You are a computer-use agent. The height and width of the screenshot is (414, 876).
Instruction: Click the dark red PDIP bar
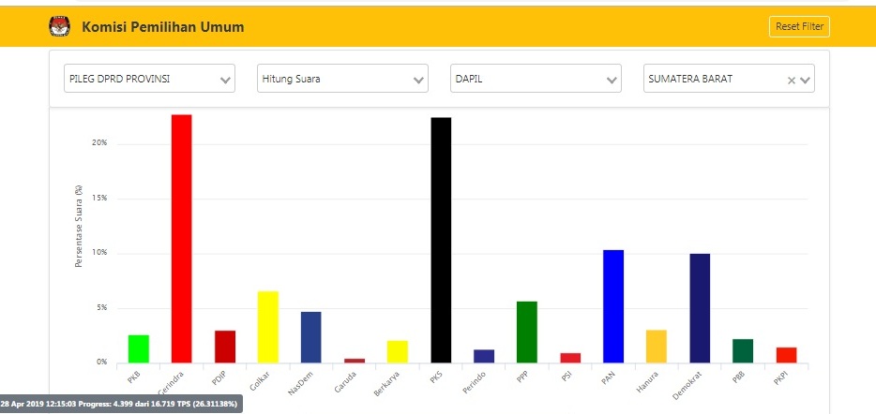[224, 346]
